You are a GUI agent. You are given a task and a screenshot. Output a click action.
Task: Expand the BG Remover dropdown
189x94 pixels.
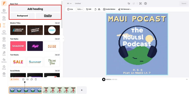pos(125,9)
